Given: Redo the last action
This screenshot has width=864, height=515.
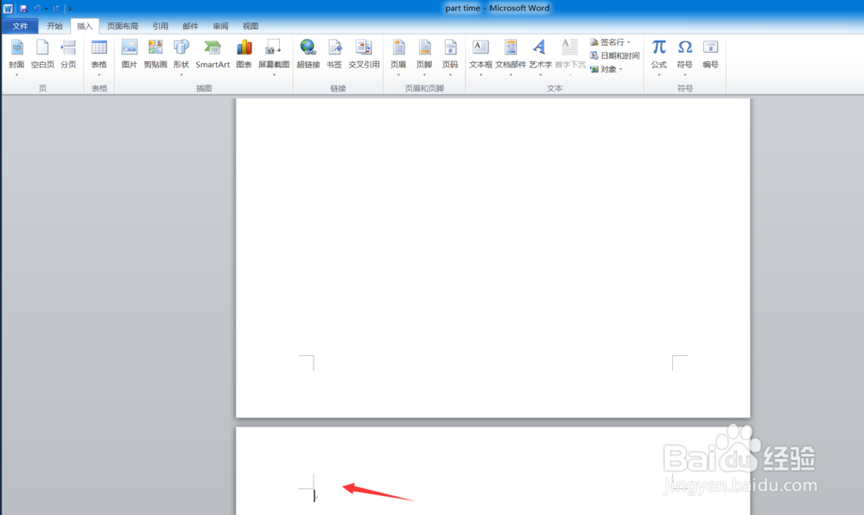Looking at the screenshot, I should 56,9.
